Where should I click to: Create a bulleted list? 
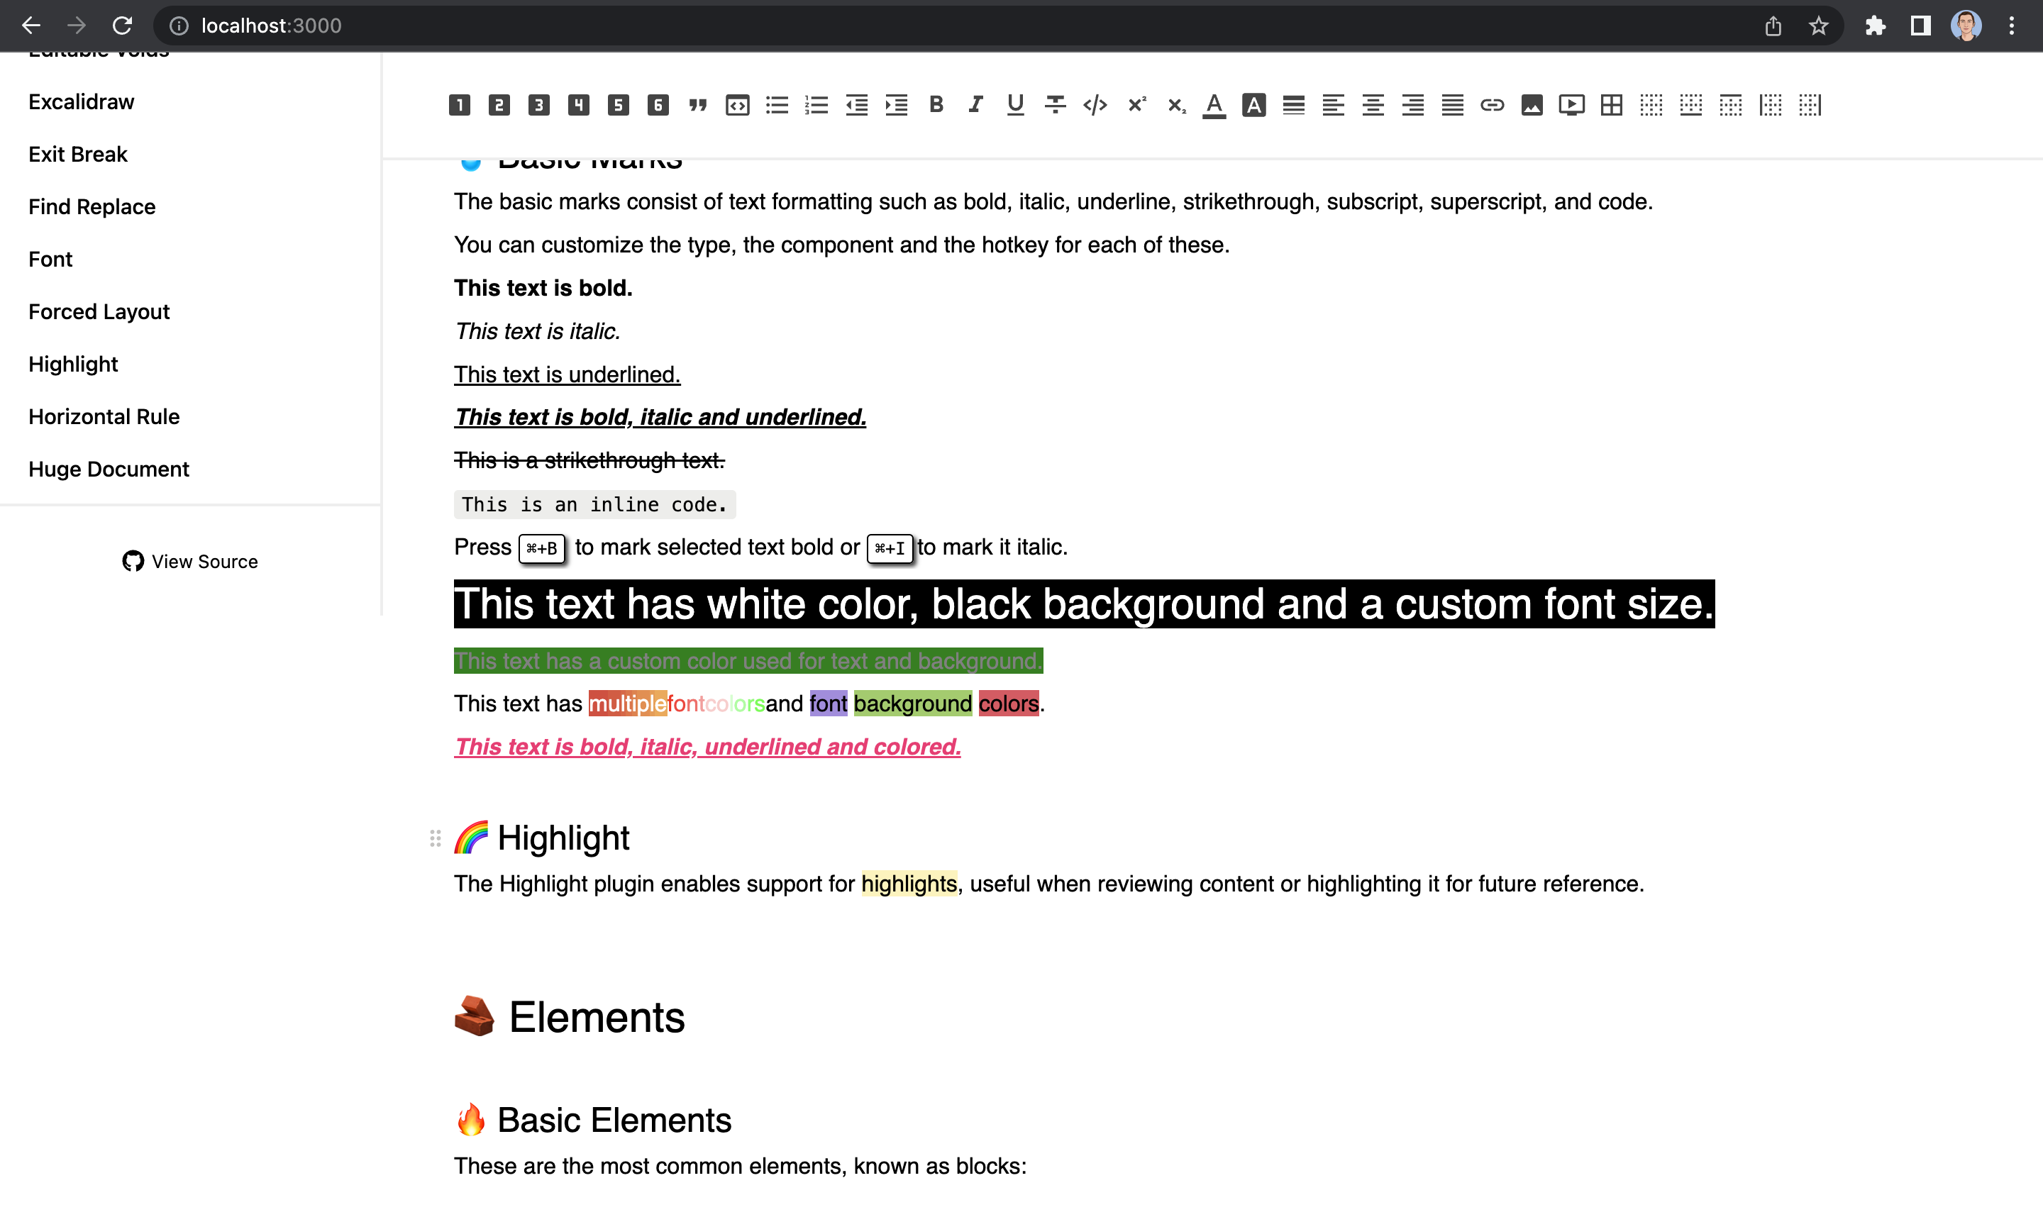click(777, 105)
